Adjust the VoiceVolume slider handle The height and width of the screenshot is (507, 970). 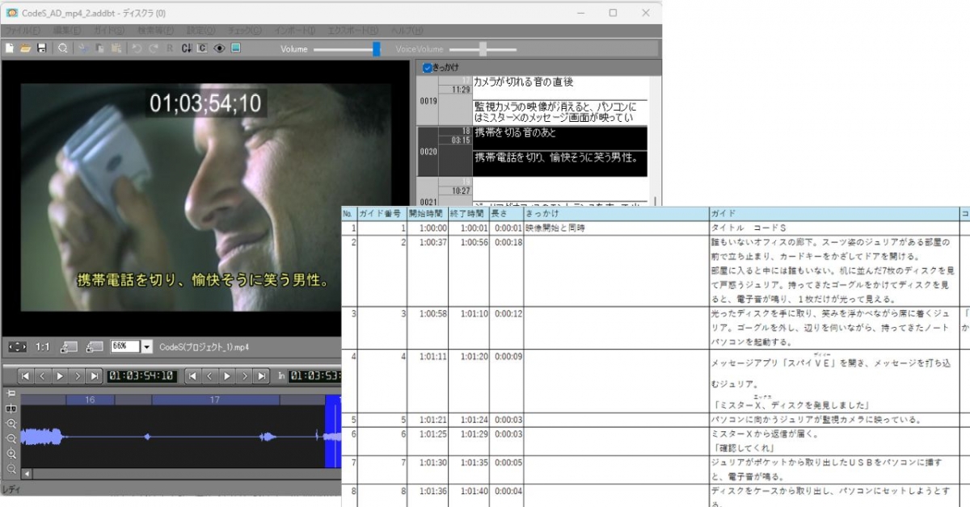[x=483, y=49]
